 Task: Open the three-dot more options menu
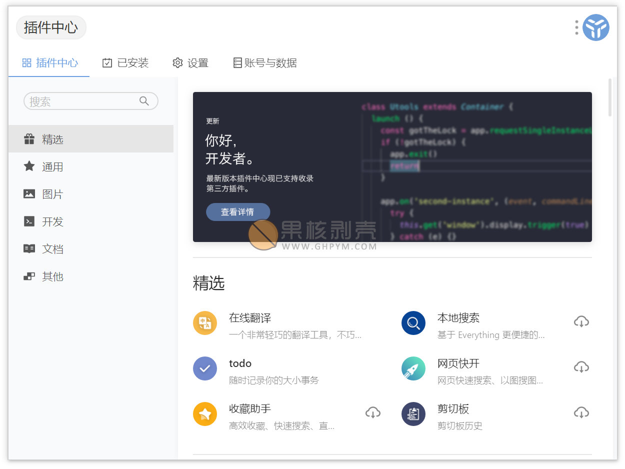pyautogui.click(x=576, y=27)
